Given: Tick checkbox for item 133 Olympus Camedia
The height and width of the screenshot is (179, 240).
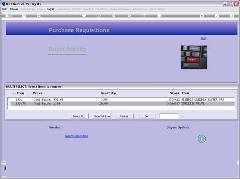Looking at the screenshot, I should 9,100.
